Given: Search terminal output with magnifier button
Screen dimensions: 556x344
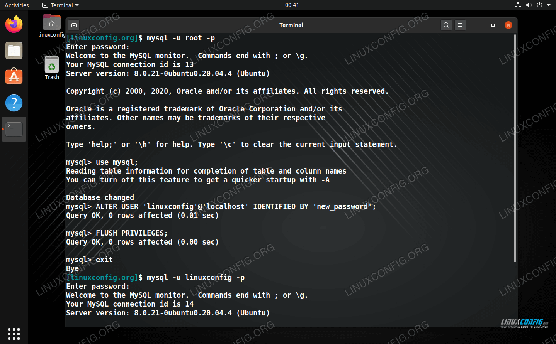Looking at the screenshot, I should click(x=446, y=25).
